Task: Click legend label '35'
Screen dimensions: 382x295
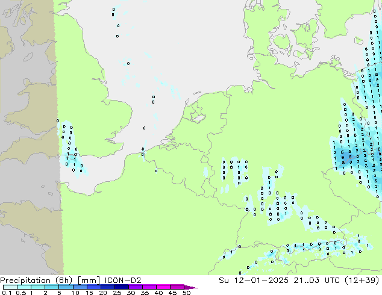Action: (145, 293)
